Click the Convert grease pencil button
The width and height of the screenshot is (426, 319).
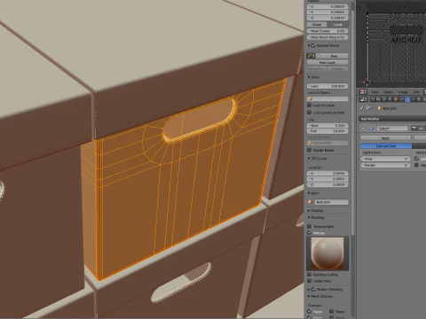click(337, 68)
